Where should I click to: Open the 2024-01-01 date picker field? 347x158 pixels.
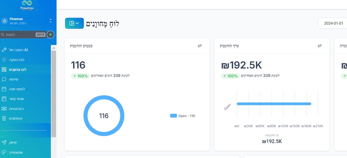pyautogui.click(x=333, y=23)
